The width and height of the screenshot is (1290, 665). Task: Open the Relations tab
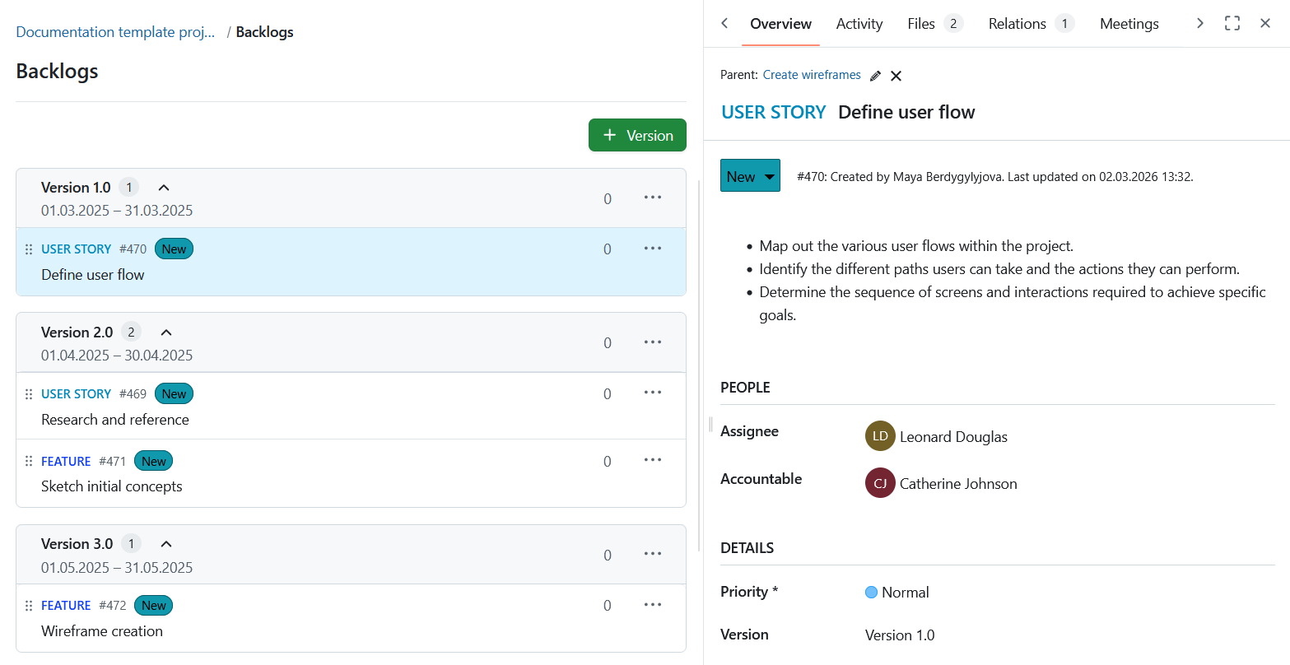[1018, 23]
